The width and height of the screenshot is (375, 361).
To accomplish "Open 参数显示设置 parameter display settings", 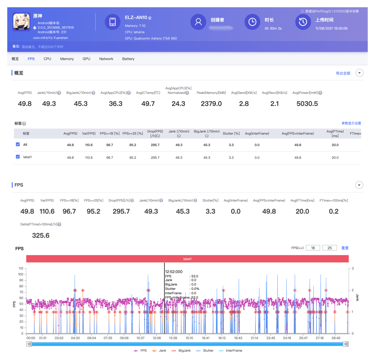I will pyautogui.click(x=351, y=123).
